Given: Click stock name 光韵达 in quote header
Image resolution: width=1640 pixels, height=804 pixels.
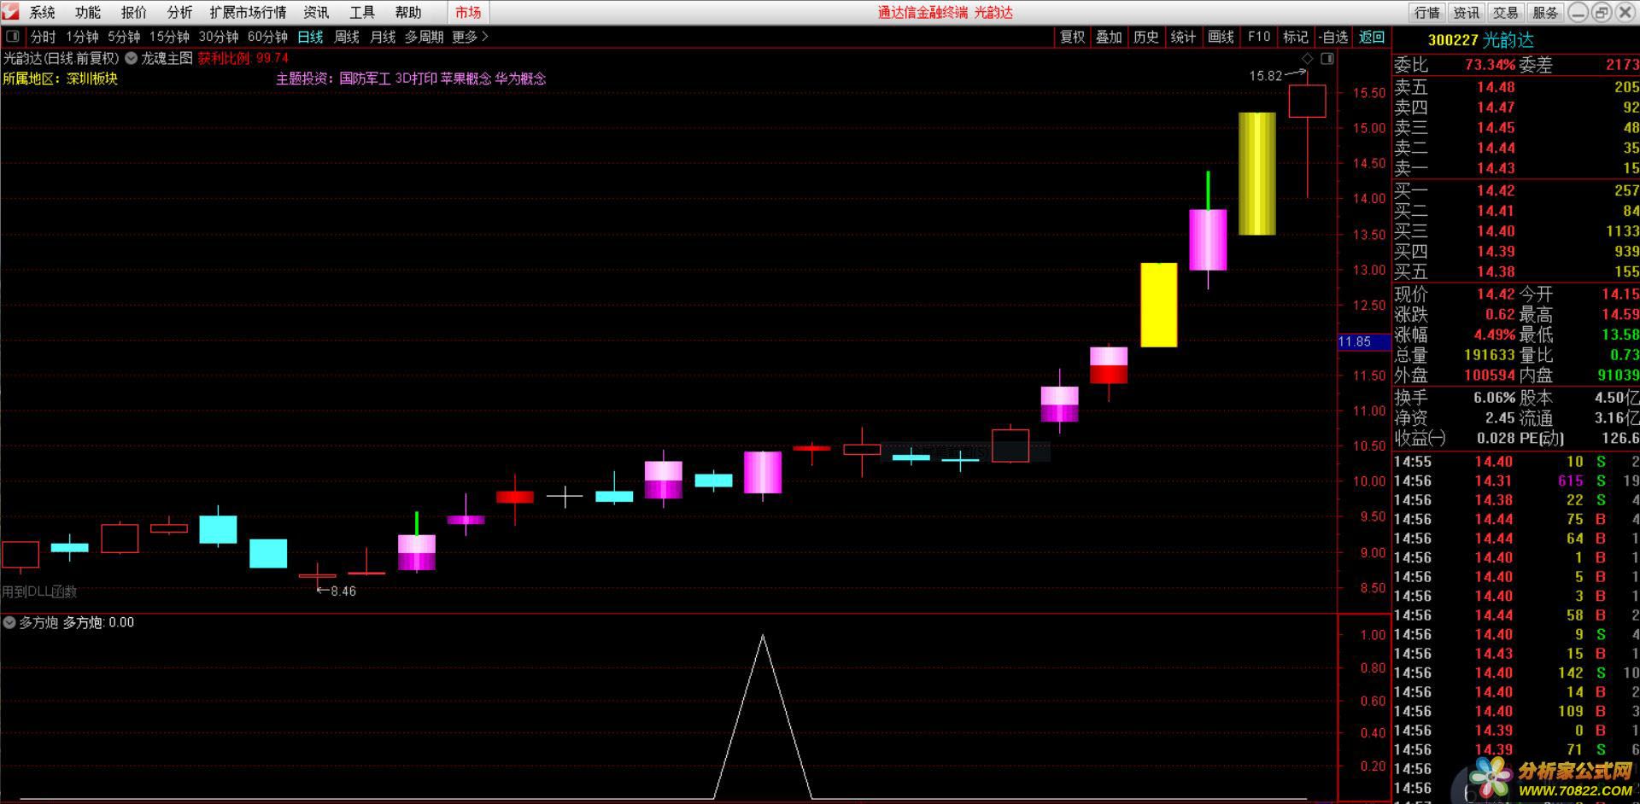Looking at the screenshot, I should coord(1508,40).
